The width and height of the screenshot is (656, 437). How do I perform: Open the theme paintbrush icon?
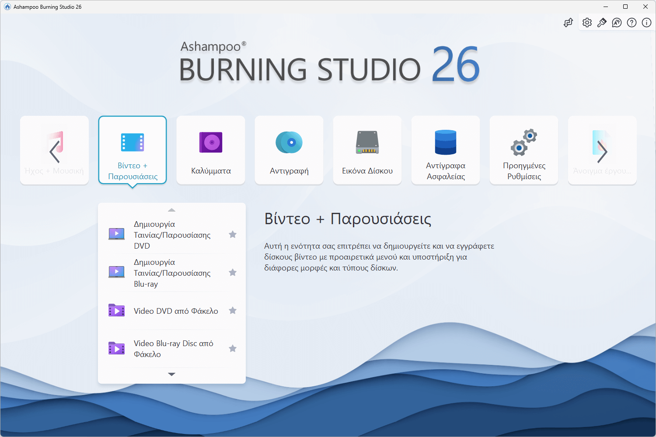coord(602,23)
